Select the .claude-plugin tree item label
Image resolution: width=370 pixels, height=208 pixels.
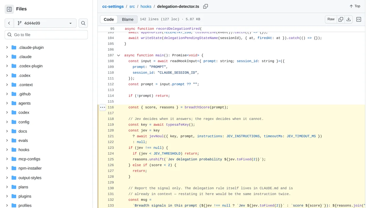pyautogui.click(x=31, y=47)
